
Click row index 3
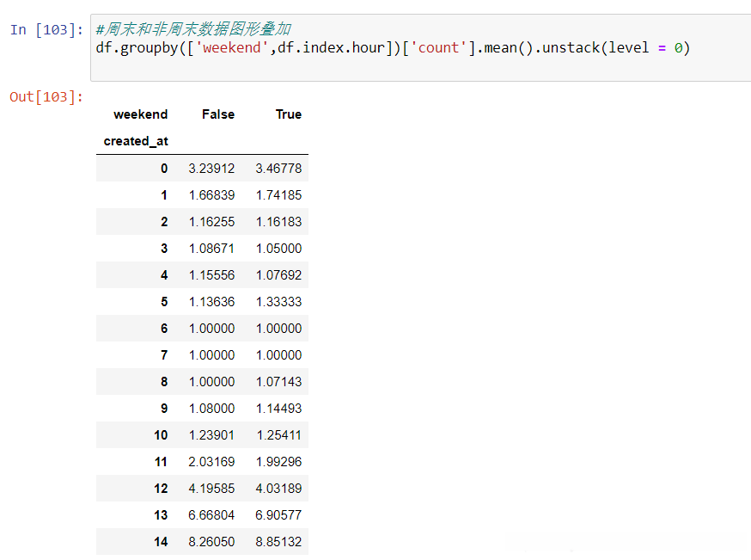click(x=164, y=249)
